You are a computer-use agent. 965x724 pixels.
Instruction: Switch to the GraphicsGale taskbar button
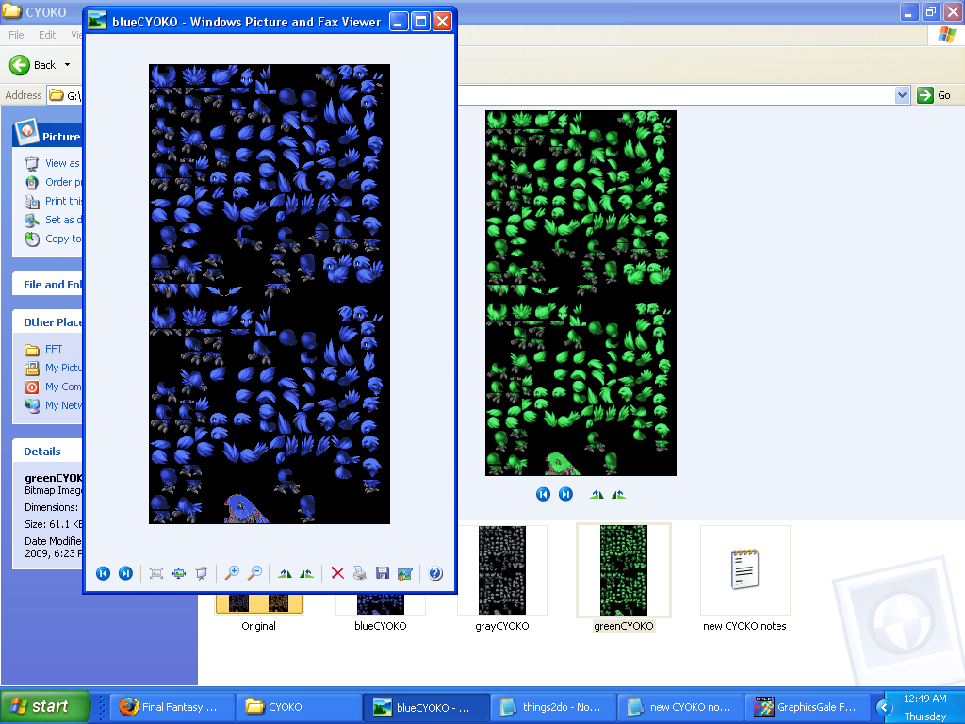[808, 707]
